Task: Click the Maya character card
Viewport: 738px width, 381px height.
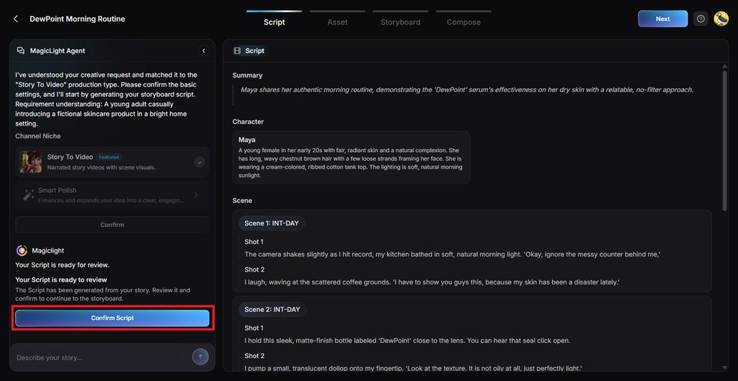Action: tap(351, 157)
